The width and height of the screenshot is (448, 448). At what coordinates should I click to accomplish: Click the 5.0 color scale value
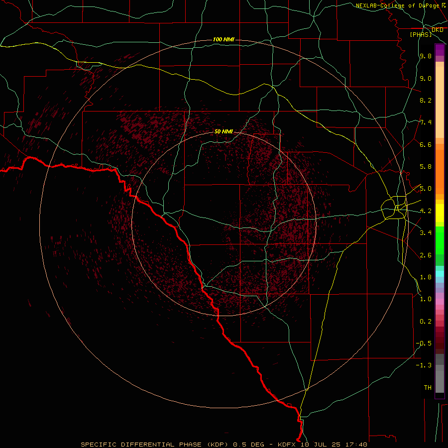pos(426,189)
